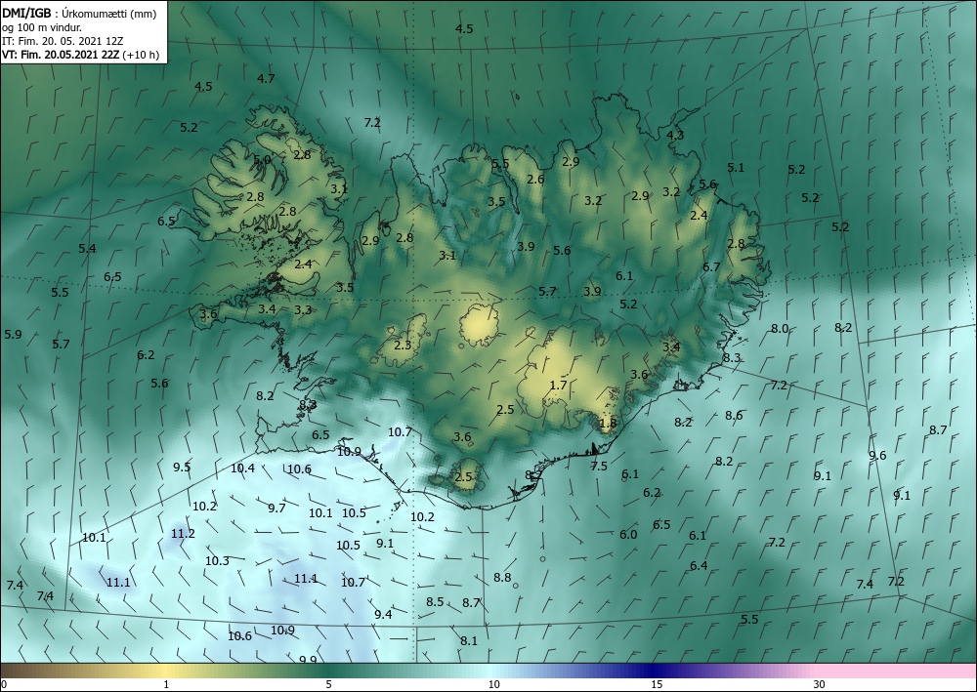Screen dimensions: 977x692
Task: Click color scale tick label '30'
Action: [x=820, y=685]
